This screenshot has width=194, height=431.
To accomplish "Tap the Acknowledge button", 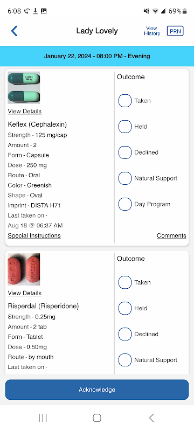I will point(97,390).
